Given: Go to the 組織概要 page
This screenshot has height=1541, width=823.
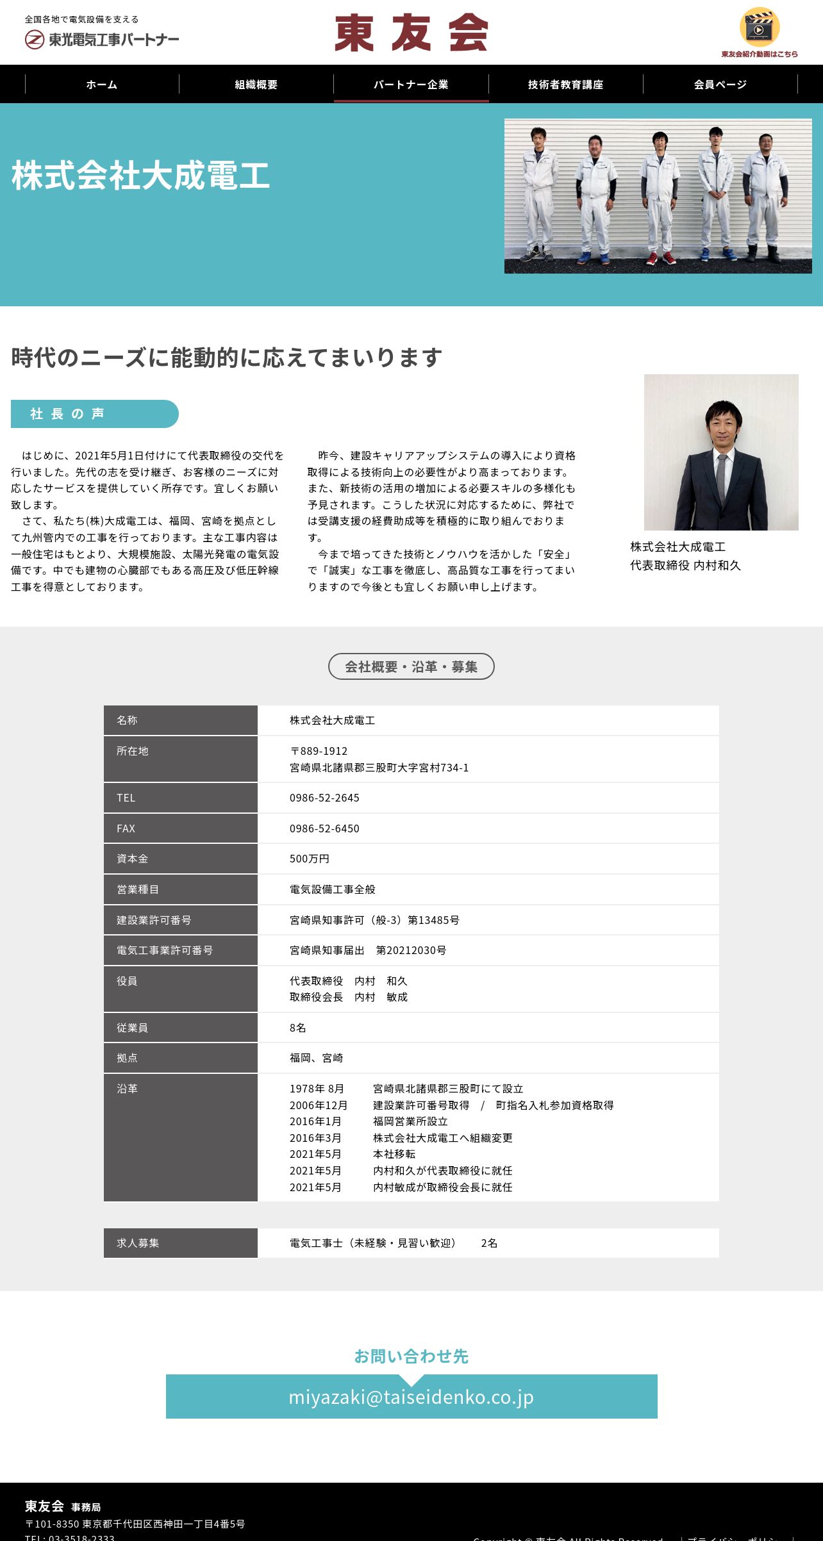Looking at the screenshot, I should (x=256, y=84).
